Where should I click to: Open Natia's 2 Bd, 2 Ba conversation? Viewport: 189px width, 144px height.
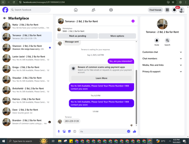(x=26, y=26)
